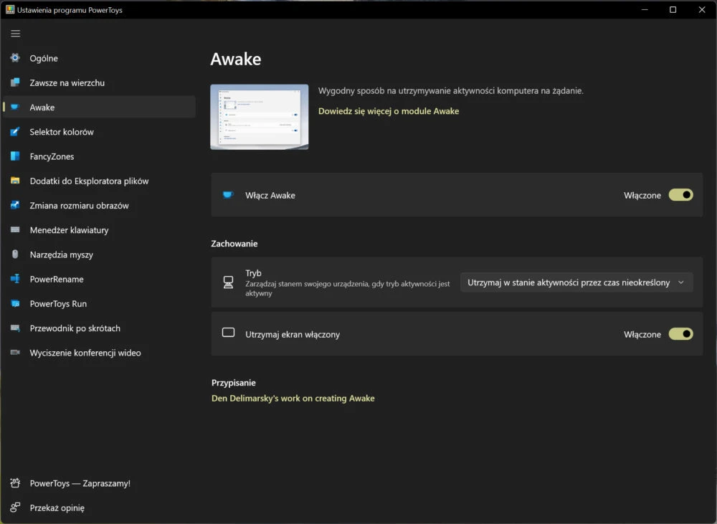Click the cup icon beside Włącz Awake

pyautogui.click(x=228, y=195)
